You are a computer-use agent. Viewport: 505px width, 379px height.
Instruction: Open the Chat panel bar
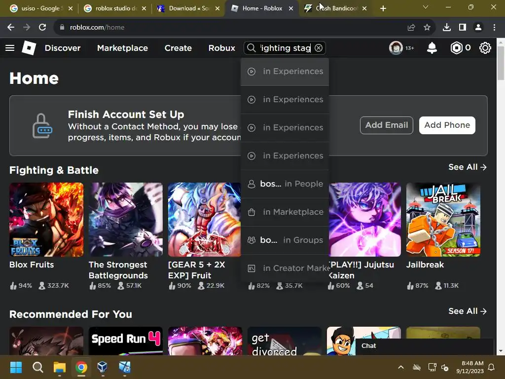(424, 346)
